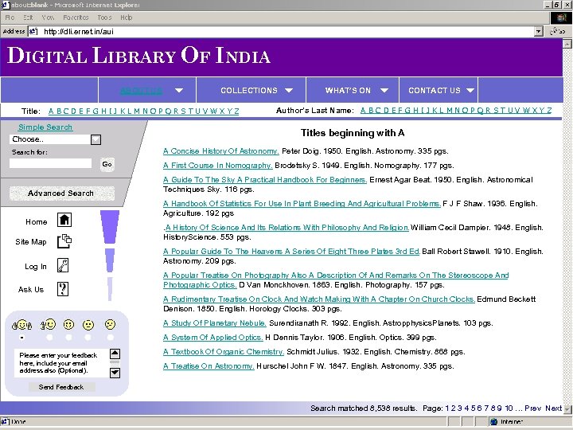Open A Study Of Planetary Nebule link
The image size is (573, 430).
215,322
